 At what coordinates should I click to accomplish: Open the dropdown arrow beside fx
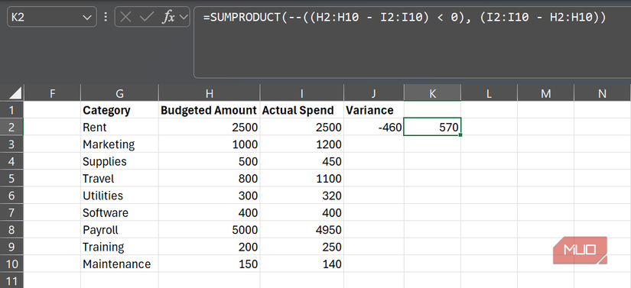click(x=184, y=18)
